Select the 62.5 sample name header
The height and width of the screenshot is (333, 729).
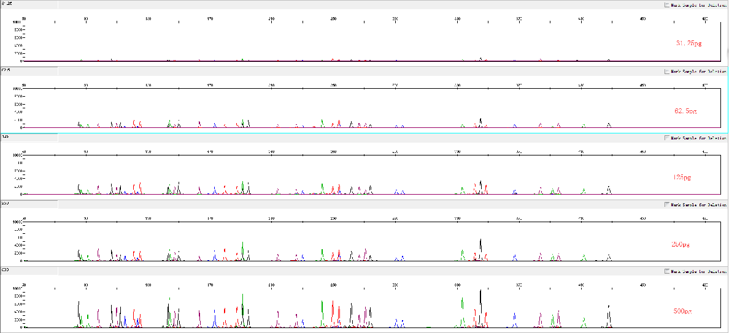coord(6,71)
